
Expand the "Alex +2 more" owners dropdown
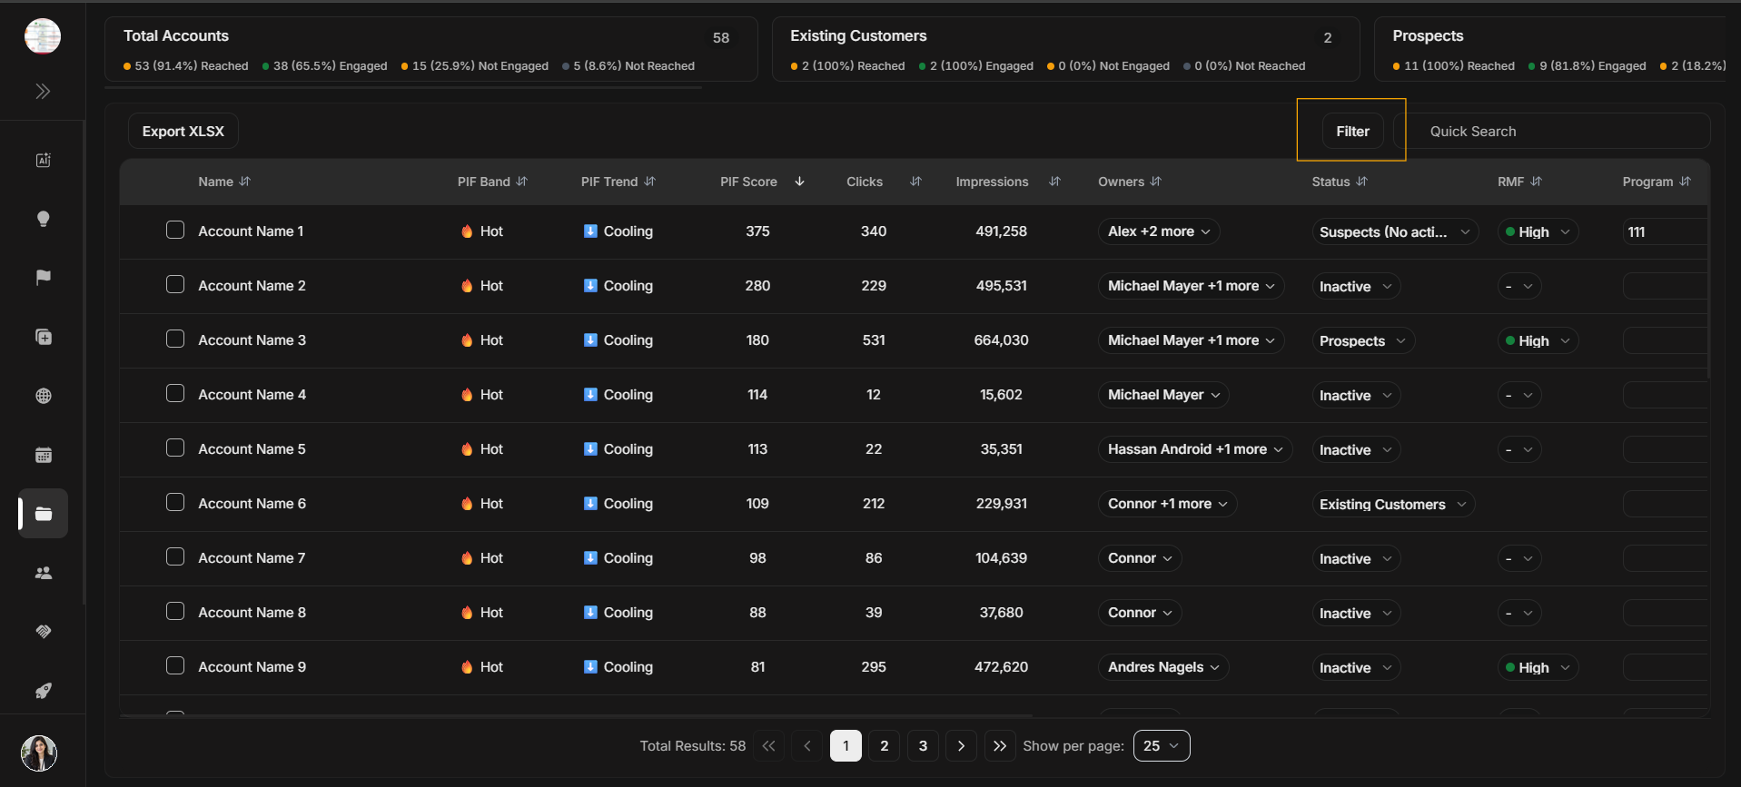[x=1158, y=231]
